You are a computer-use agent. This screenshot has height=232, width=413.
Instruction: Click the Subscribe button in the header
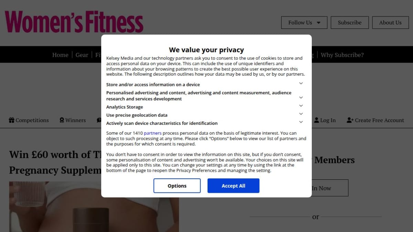[x=350, y=23]
